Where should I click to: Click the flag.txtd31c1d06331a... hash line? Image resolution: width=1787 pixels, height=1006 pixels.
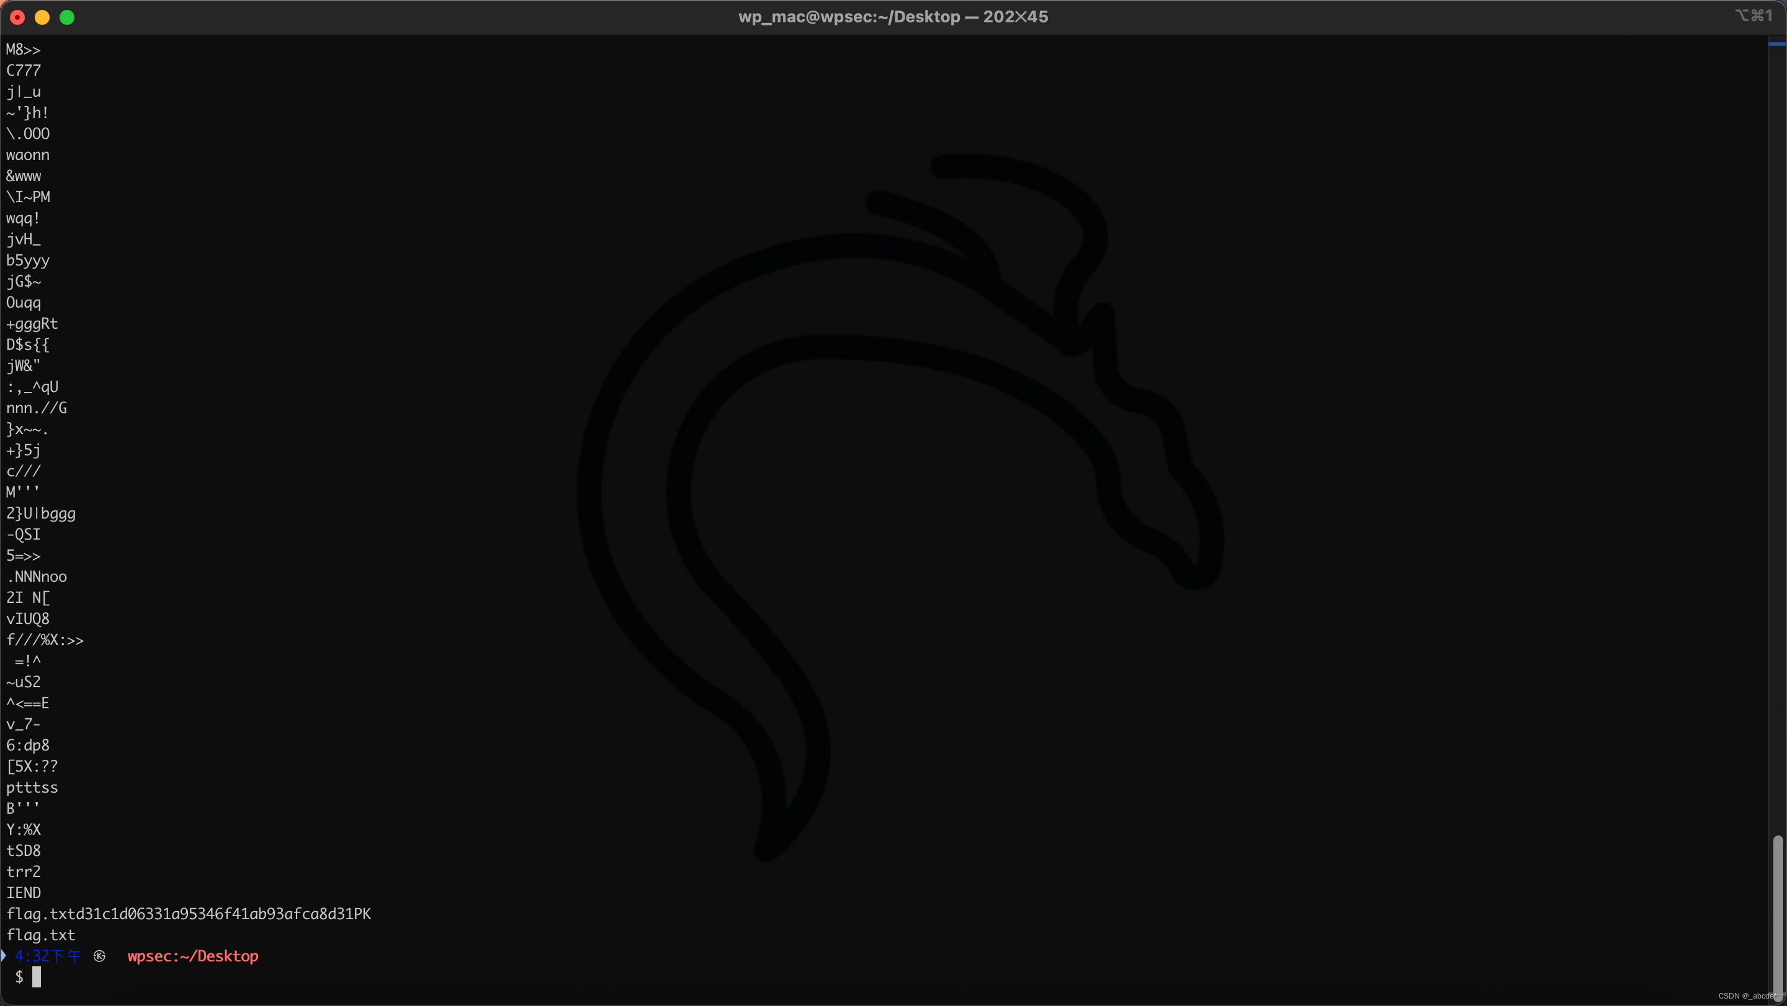tap(188, 914)
